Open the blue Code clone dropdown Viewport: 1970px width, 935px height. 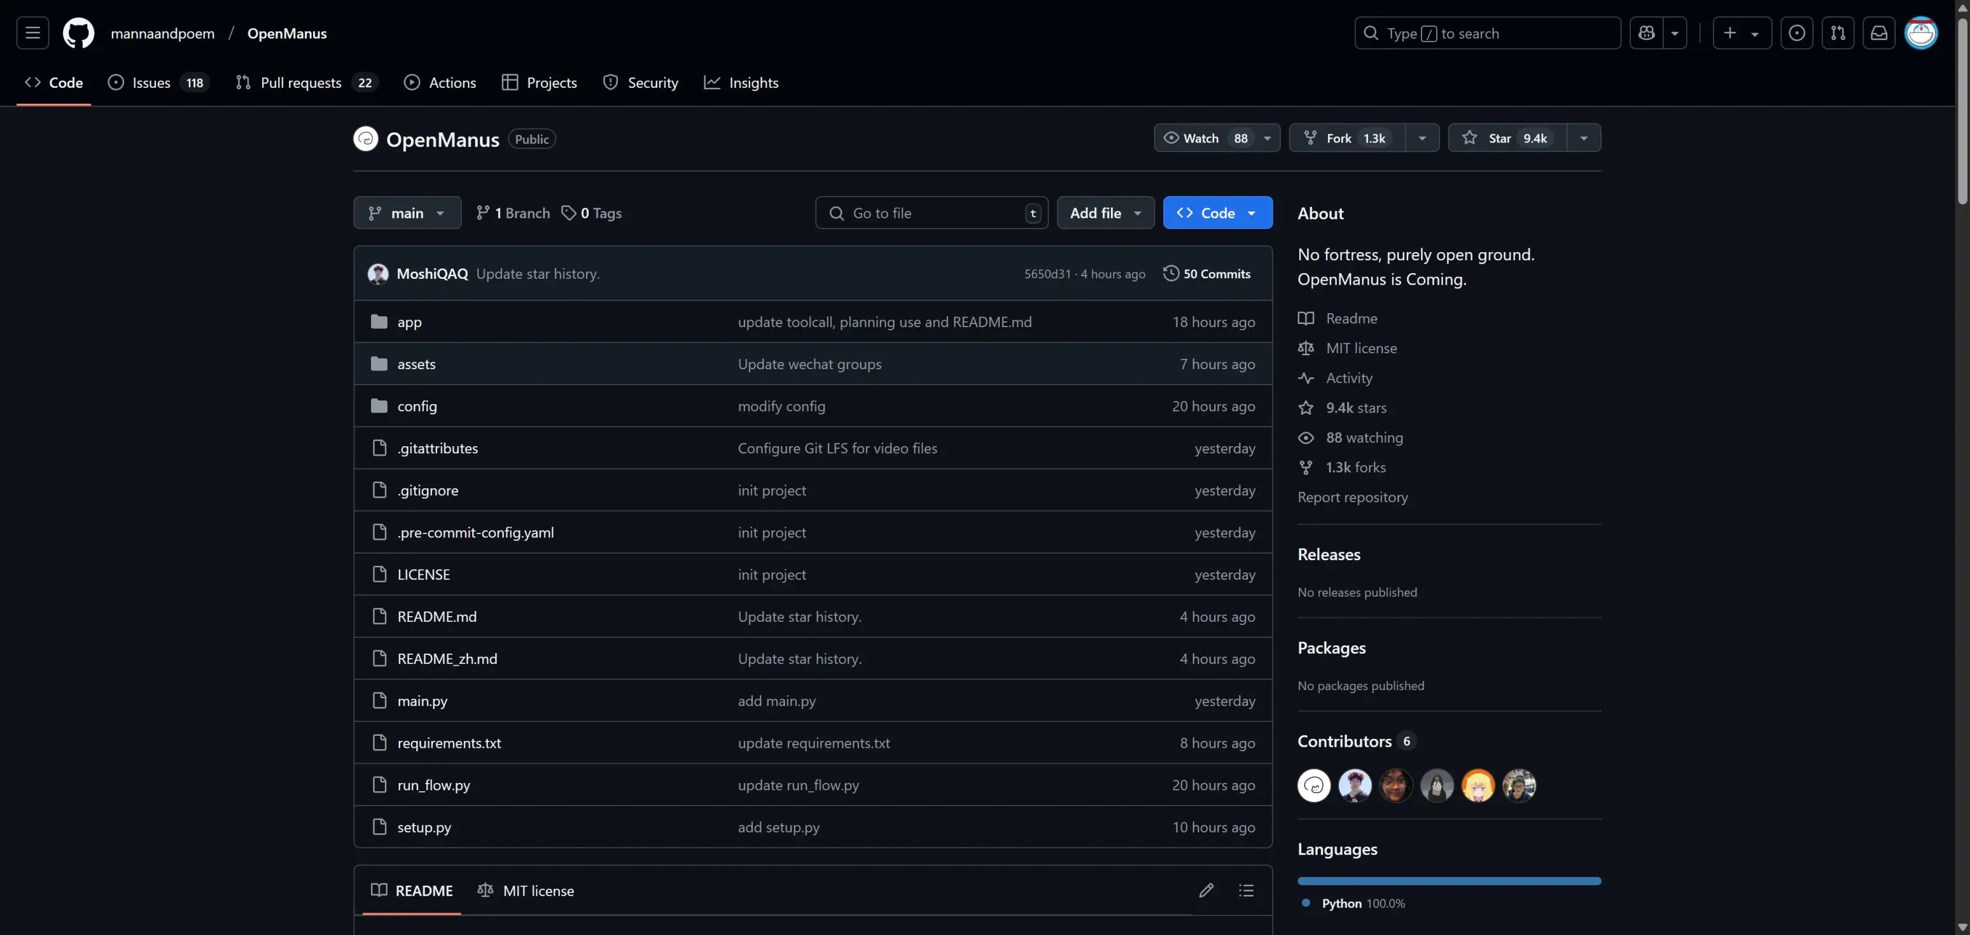[1217, 213]
